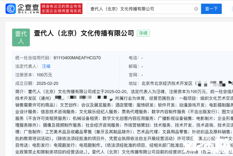The height and width of the screenshot is (156, 233).
Task: Click the 法定代表人 label
Action: [27, 66]
